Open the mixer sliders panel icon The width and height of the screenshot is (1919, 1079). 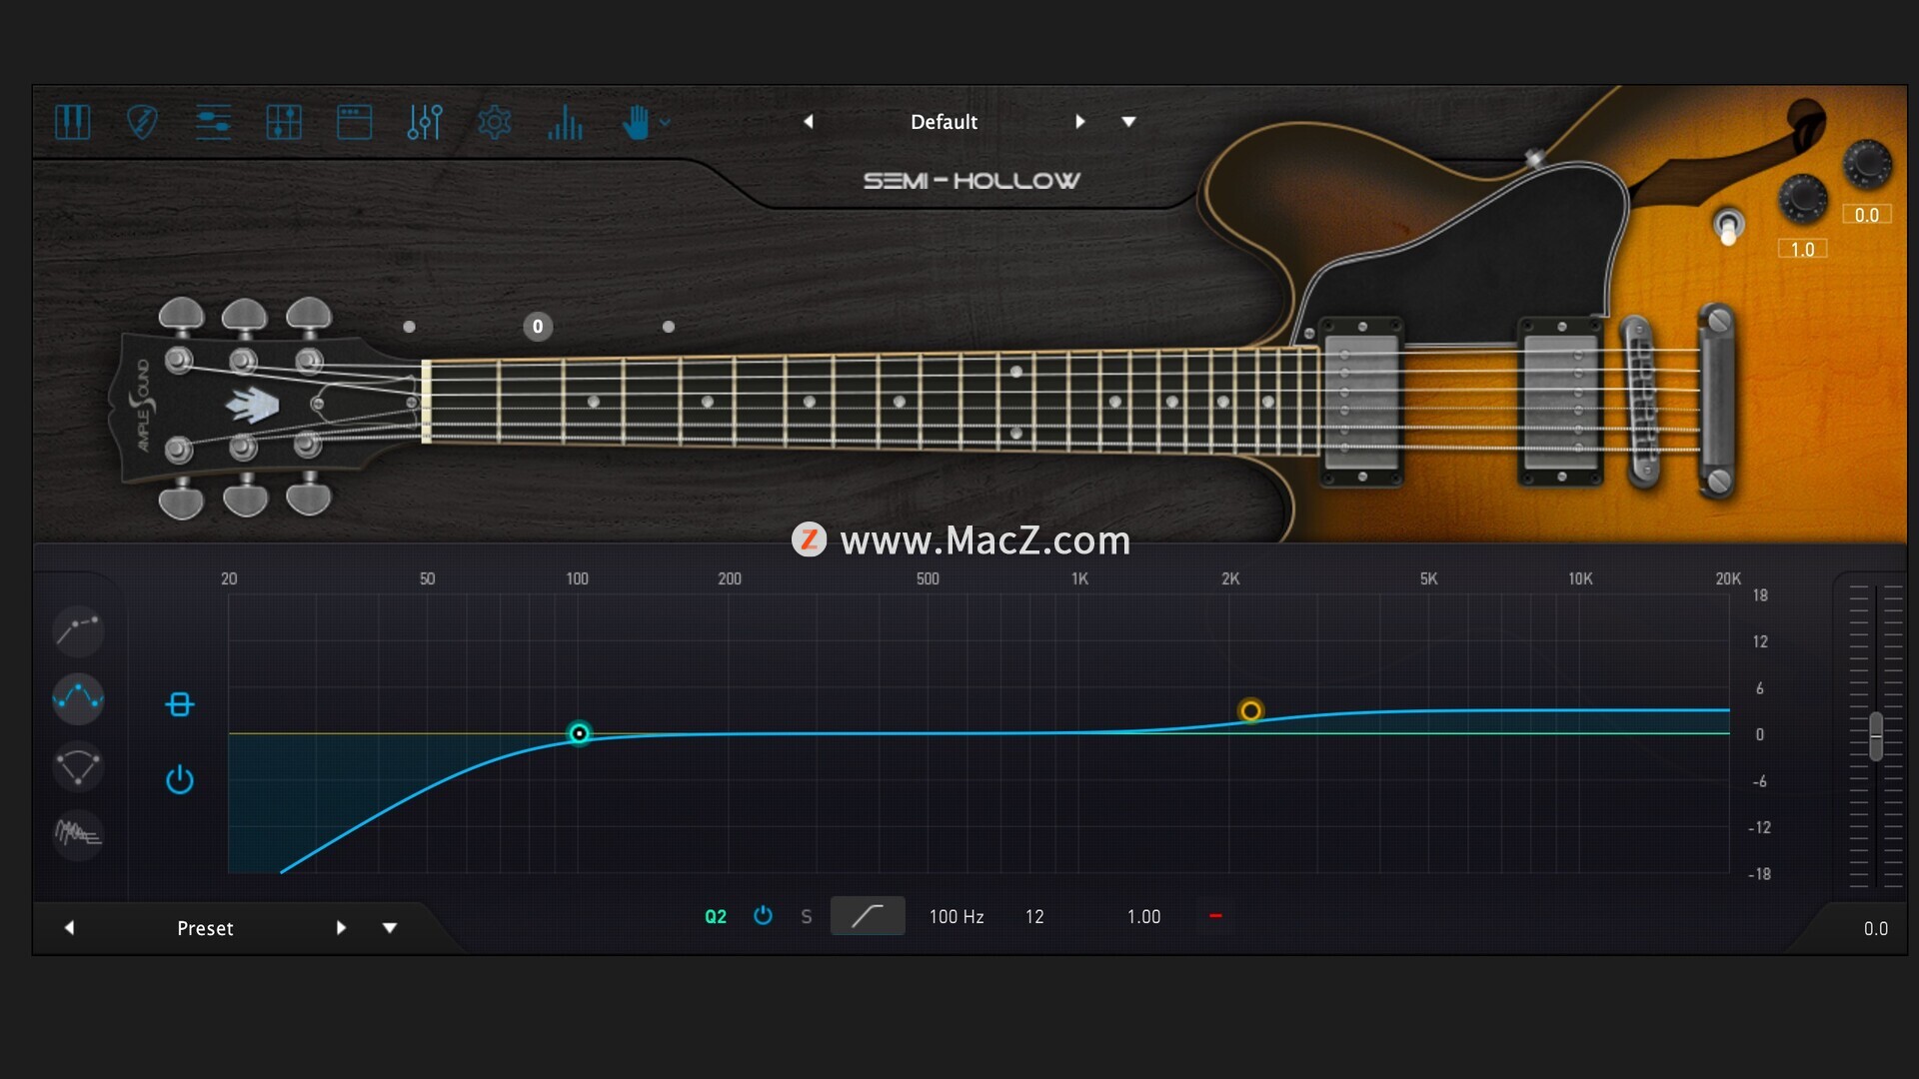[213, 122]
